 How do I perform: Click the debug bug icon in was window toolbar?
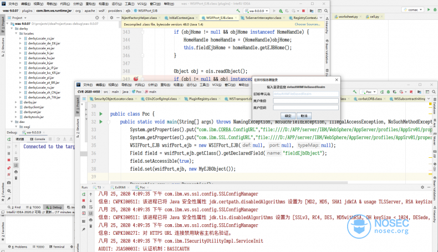click(x=281, y=11)
